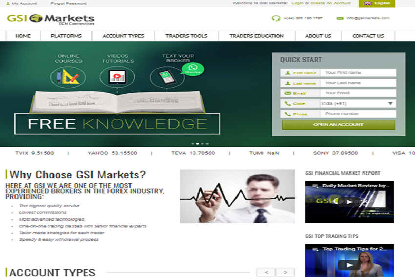
Task: Focus the Your Email field
Action: coord(358,93)
